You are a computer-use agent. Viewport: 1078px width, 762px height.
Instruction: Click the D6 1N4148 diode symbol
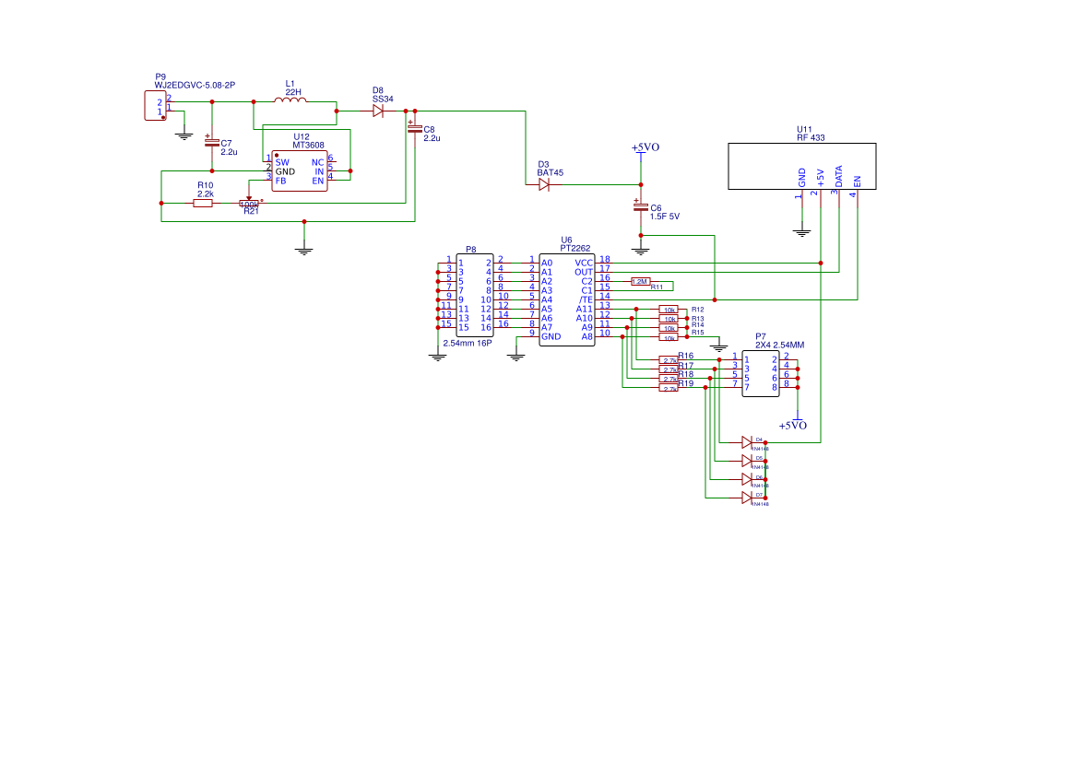747,480
